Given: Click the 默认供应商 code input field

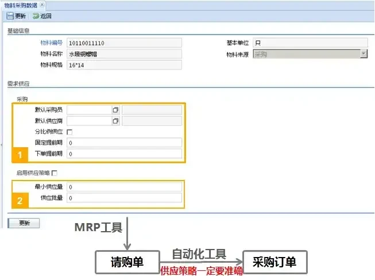Looking at the screenshot, I should [x=90, y=121].
